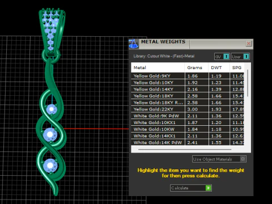
Task: Select the Yellow Gold:22KY row
Action: click(x=188, y=109)
